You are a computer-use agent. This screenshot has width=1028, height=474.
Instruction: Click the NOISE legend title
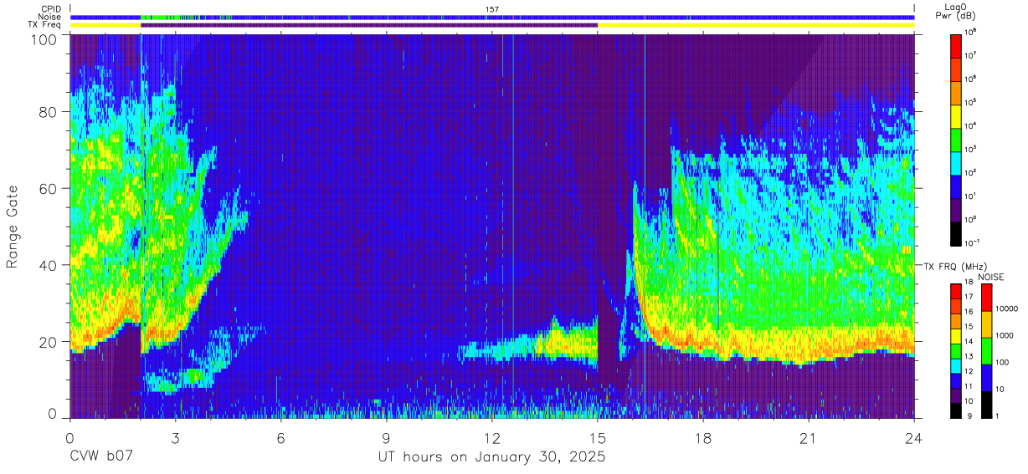[991, 277]
